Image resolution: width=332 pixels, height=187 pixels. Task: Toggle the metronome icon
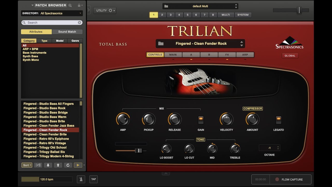click(x=81, y=179)
